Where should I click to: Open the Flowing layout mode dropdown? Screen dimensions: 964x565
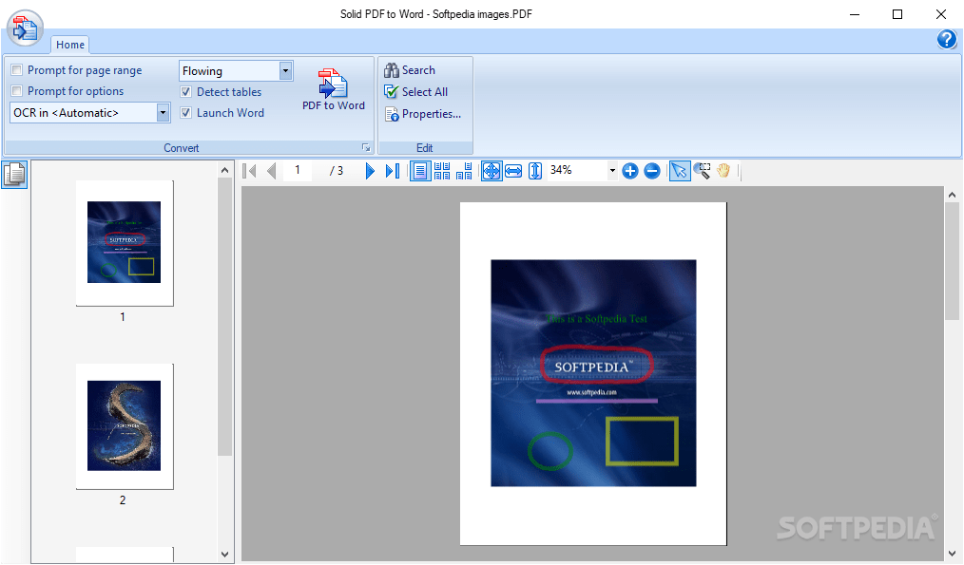tap(285, 70)
